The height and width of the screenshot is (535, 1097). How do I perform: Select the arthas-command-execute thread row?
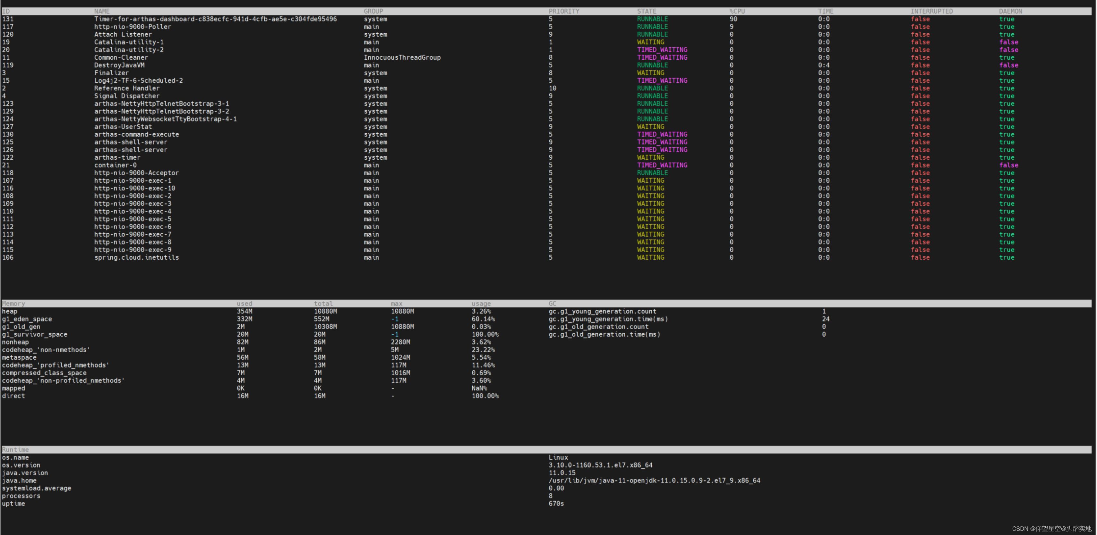137,134
